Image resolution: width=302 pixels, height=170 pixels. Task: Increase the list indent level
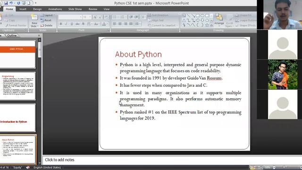[x=136, y=17]
